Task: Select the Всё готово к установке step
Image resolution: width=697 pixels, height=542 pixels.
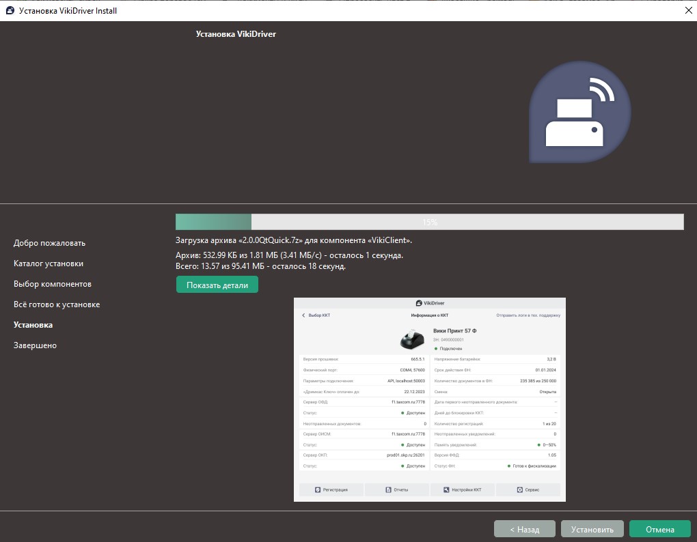Action: click(57, 304)
